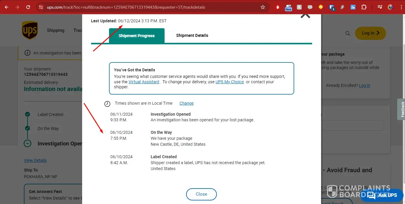Click the clock icon beside Times shown

107,103
